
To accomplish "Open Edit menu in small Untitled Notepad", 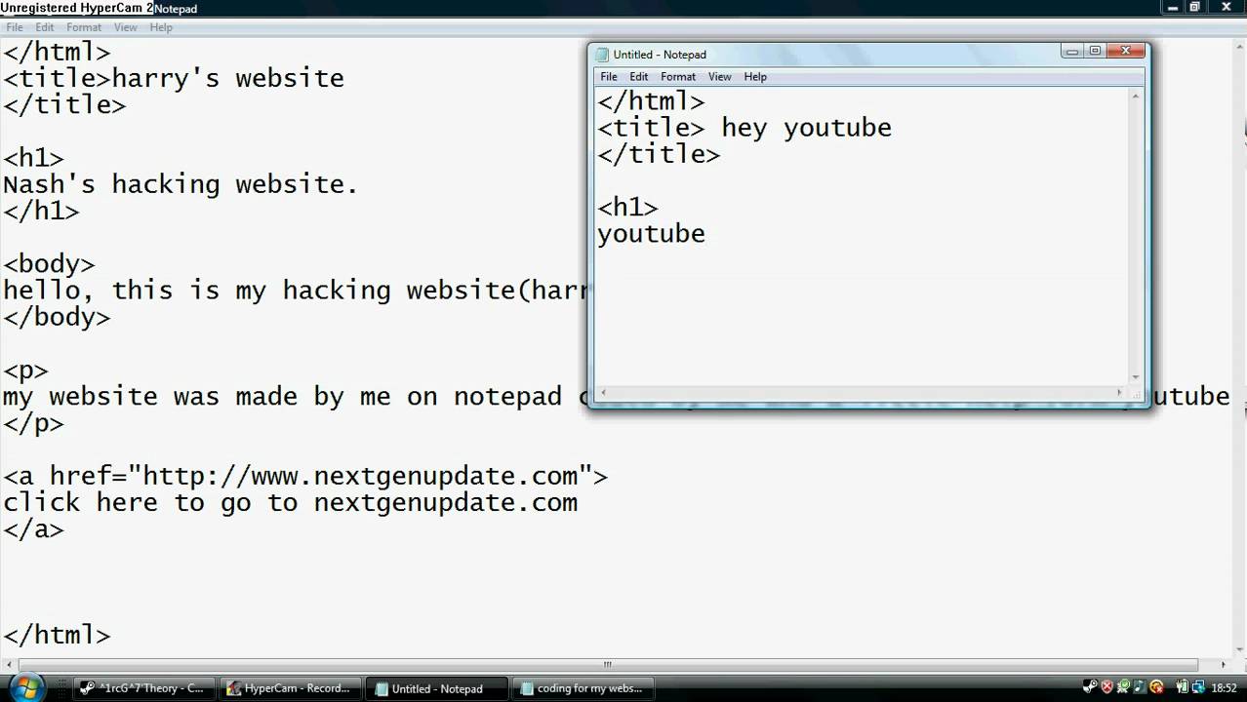I will (639, 76).
